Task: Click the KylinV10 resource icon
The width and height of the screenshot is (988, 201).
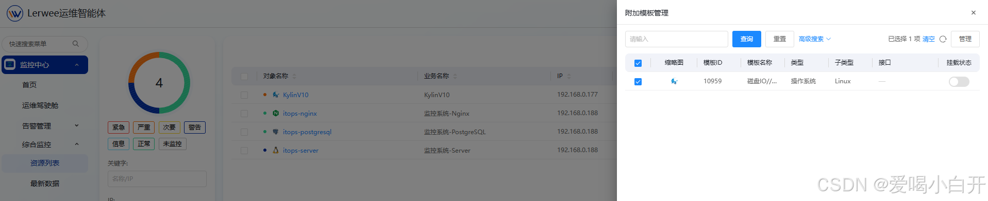Action: (276, 95)
